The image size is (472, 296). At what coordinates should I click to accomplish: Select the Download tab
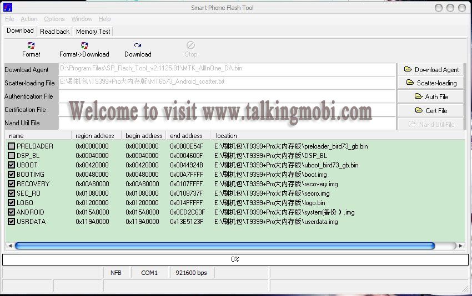point(20,30)
